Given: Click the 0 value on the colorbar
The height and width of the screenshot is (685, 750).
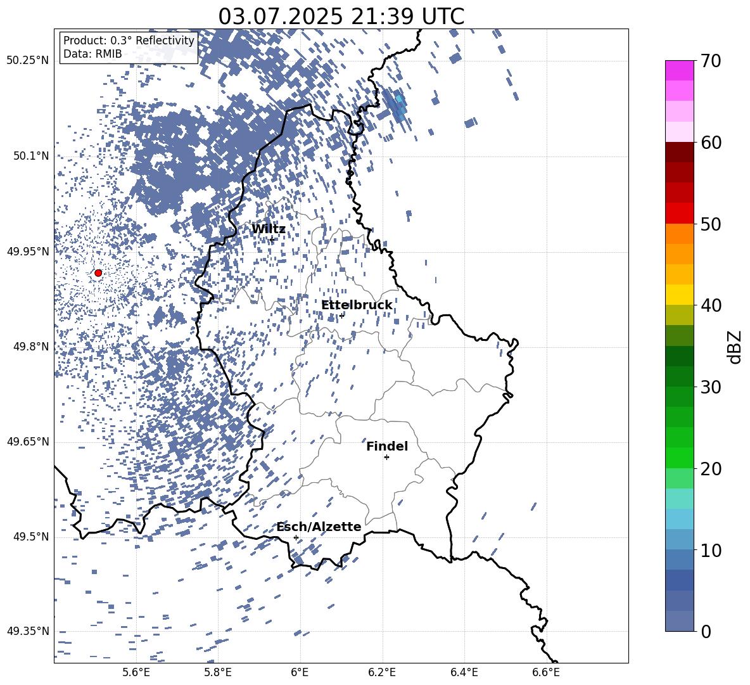Looking at the screenshot, I should (706, 631).
